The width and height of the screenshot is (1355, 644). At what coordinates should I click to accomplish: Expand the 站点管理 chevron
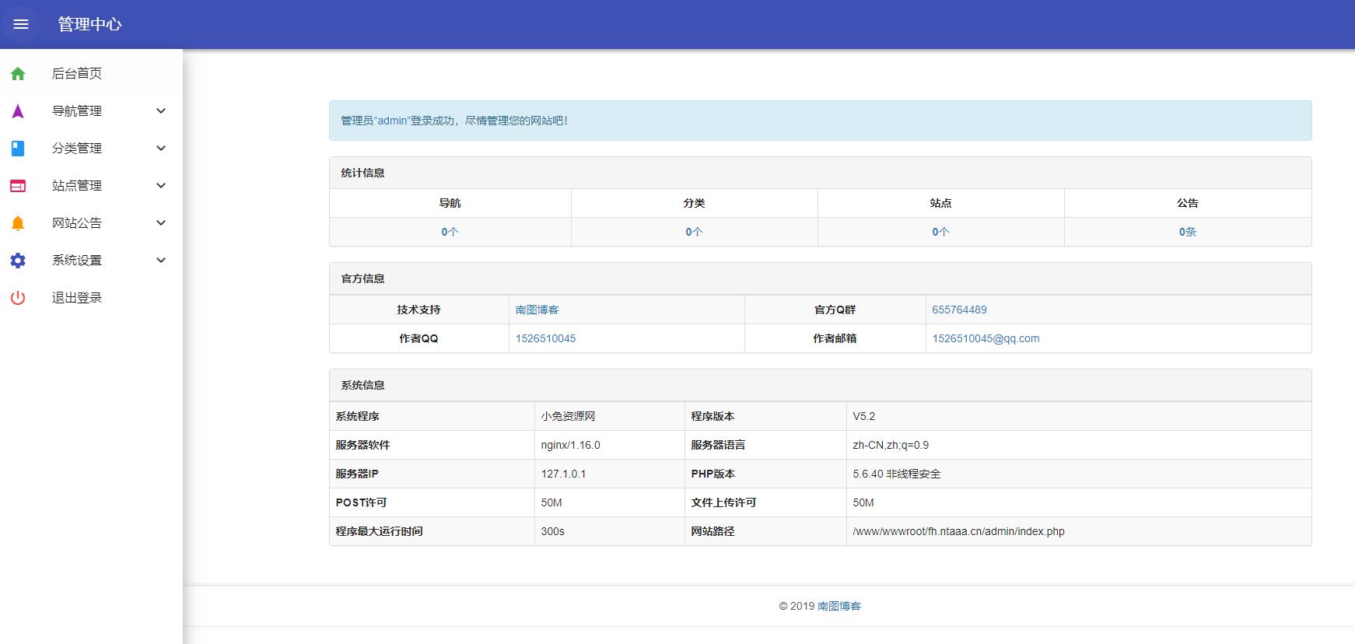click(x=161, y=186)
